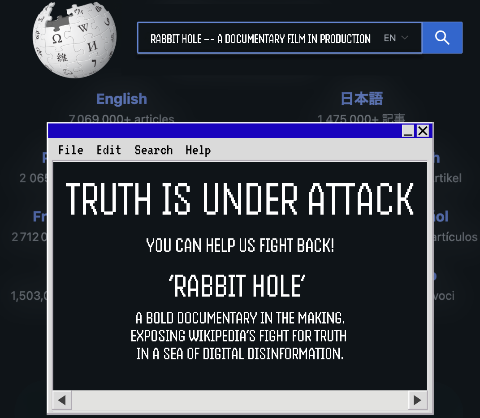Open the Help menu
The width and height of the screenshot is (480, 418).
click(198, 150)
